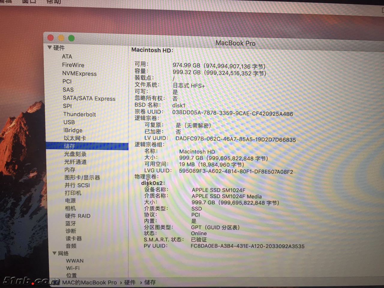This screenshot has height=288, width=384.
Task: Select 位置 under the 网络 section
Action: click(x=71, y=275)
